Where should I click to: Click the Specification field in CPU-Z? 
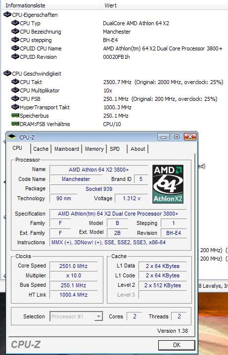(118, 214)
